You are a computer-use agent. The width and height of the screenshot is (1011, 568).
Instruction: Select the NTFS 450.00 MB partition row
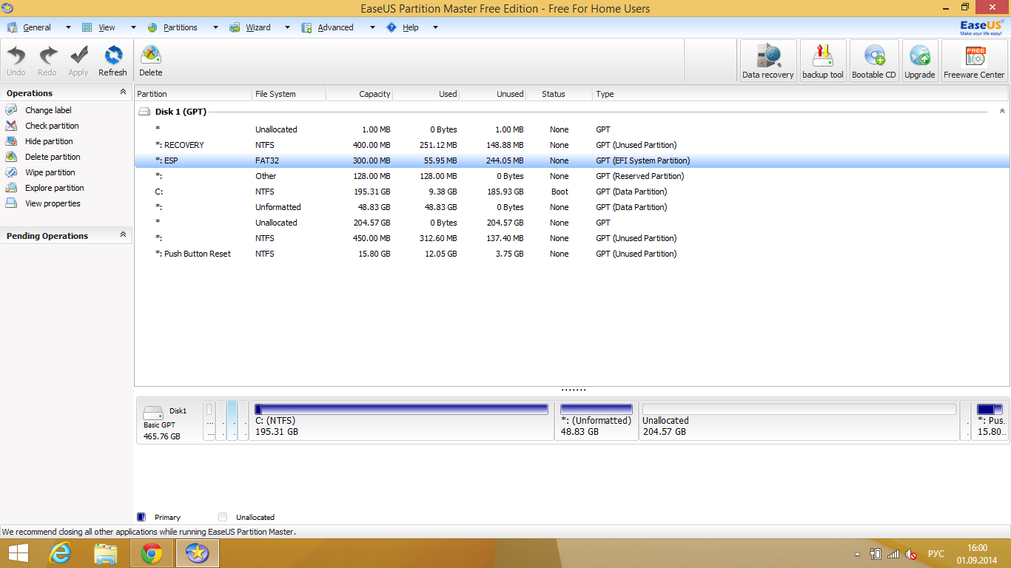571,238
